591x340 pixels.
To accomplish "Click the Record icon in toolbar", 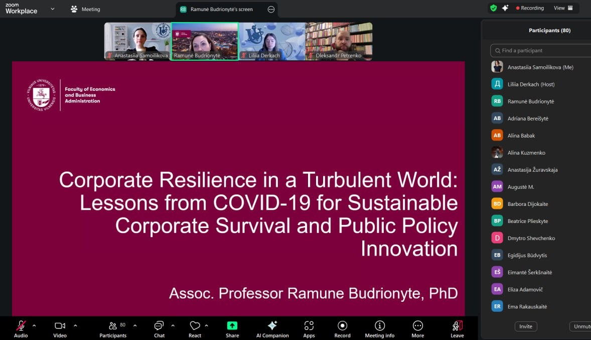I will pyautogui.click(x=342, y=326).
